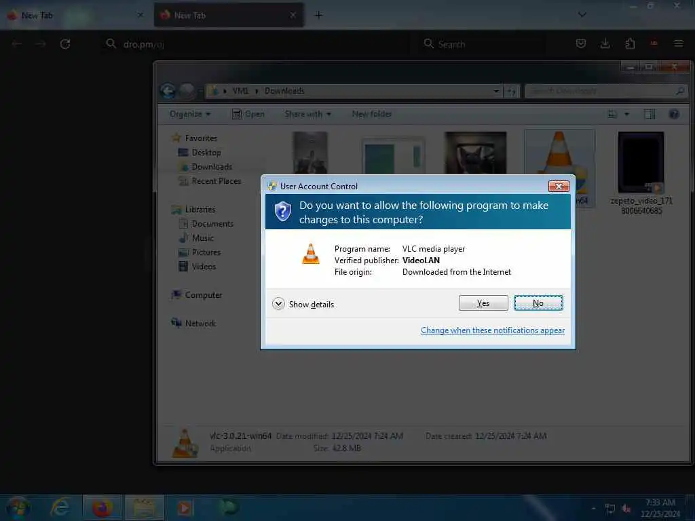Click vlc-3.0.21-win64 name in details pane
This screenshot has height=521, width=695.
pyautogui.click(x=240, y=436)
